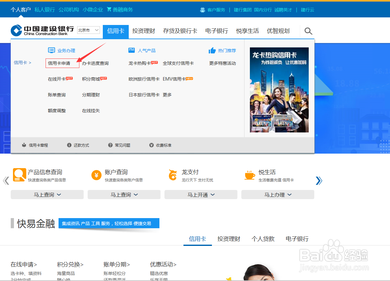Open the 全球支付信用卡 link

pos(178,63)
